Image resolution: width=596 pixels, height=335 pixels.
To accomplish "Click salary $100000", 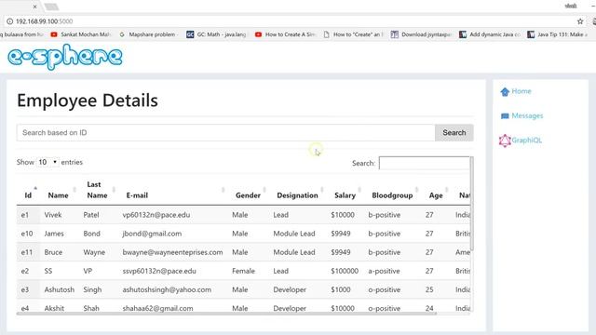I will pos(345,271).
